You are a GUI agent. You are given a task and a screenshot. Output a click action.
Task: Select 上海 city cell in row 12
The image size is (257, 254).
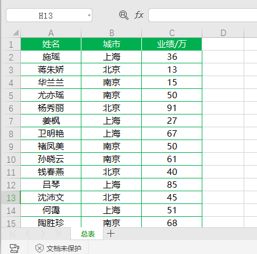tap(112, 185)
